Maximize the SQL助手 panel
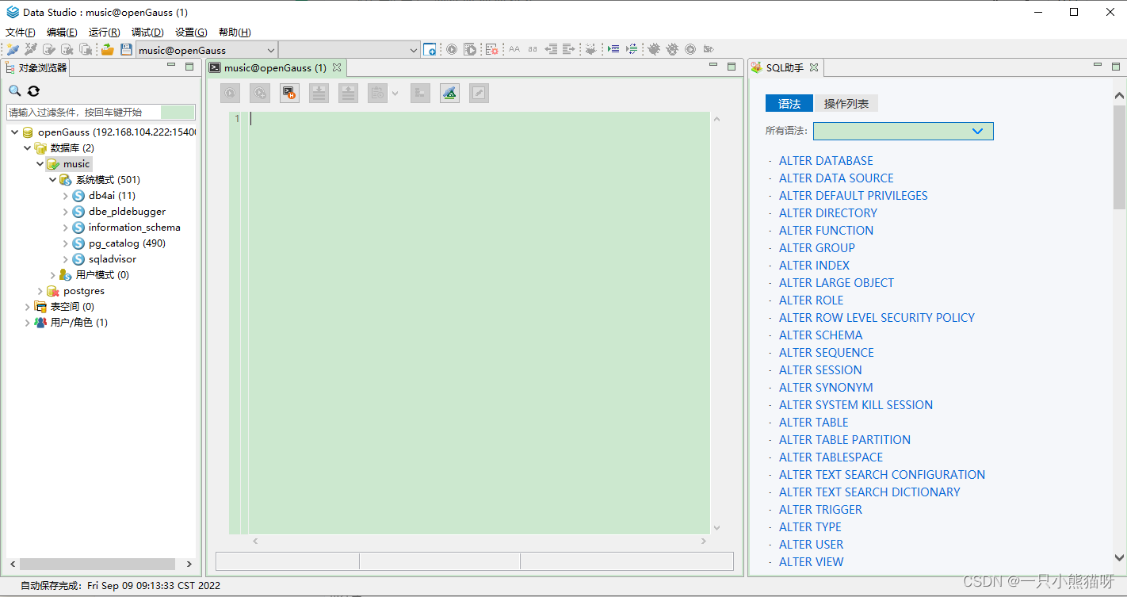This screenshot has height=597, width=1127. pyautogui.click(x=1116, y=67)
